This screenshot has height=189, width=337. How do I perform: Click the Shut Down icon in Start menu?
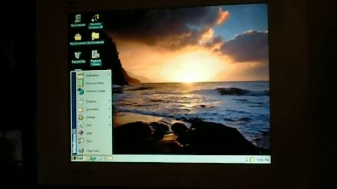click(81, 151)
